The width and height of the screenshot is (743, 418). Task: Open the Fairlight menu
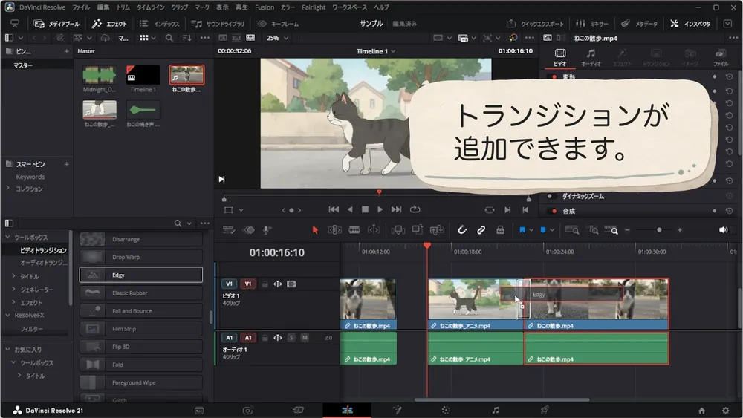pos(314,7)
